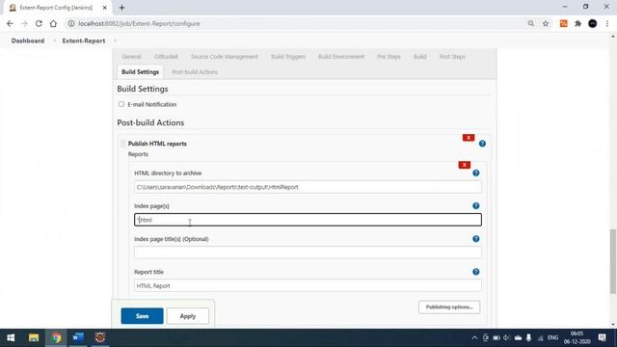
Task: Select the Post-build Actions tab
Action: (195, 72)
